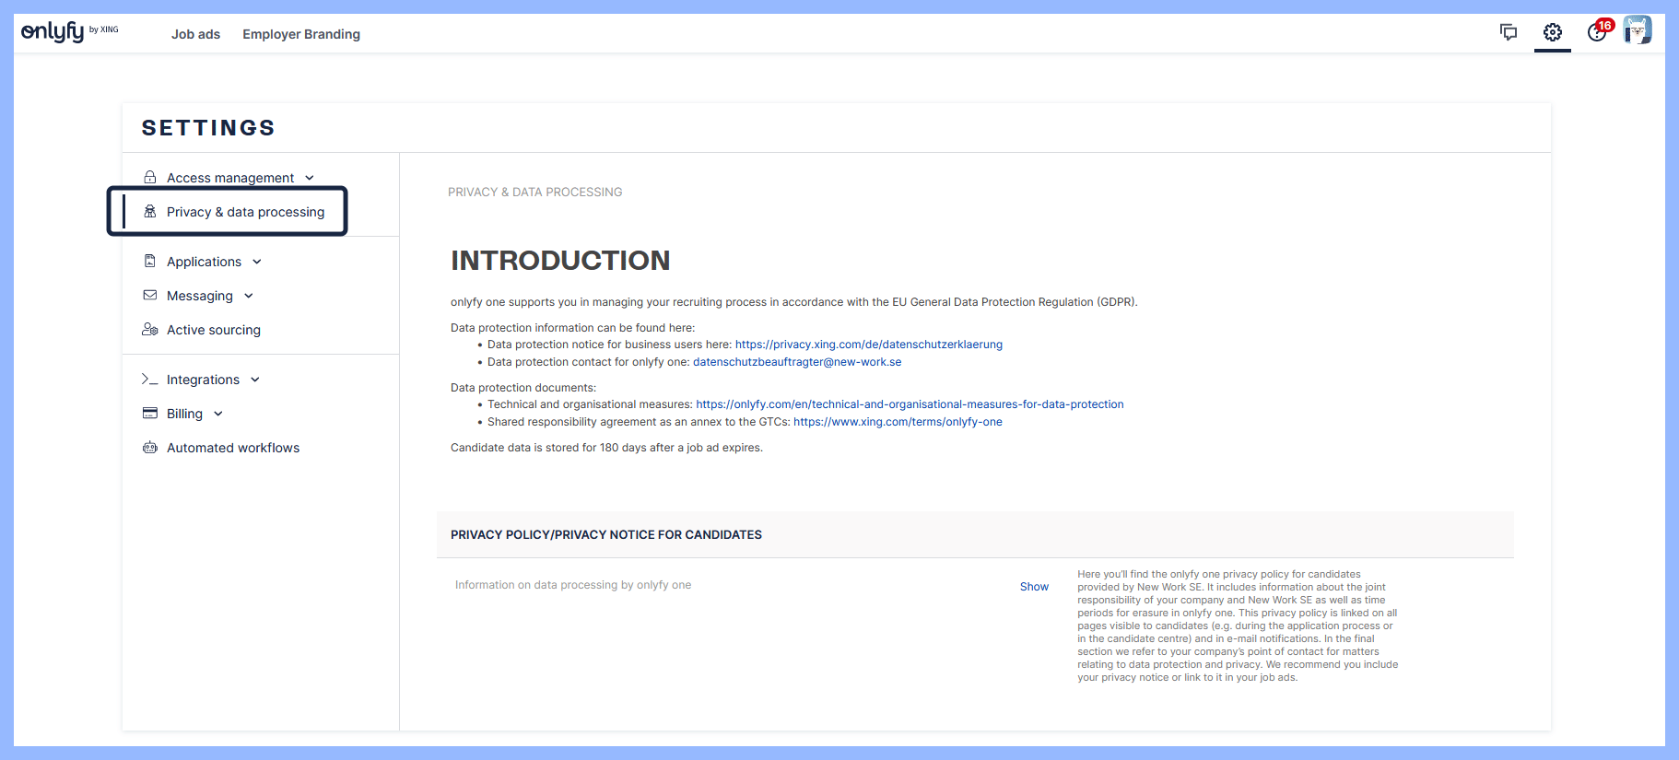
Task: Go to Job ads in top navigation
Action: [x=195, y=34]
